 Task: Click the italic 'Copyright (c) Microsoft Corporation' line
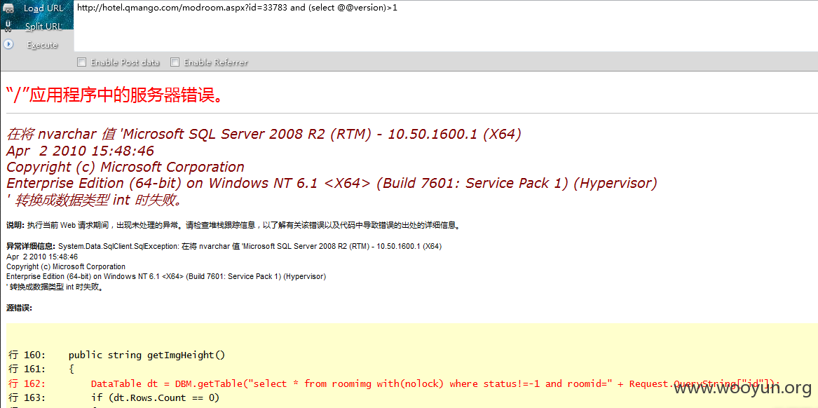point(125,167)
